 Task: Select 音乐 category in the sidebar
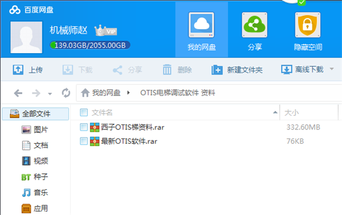pos(35,193)
